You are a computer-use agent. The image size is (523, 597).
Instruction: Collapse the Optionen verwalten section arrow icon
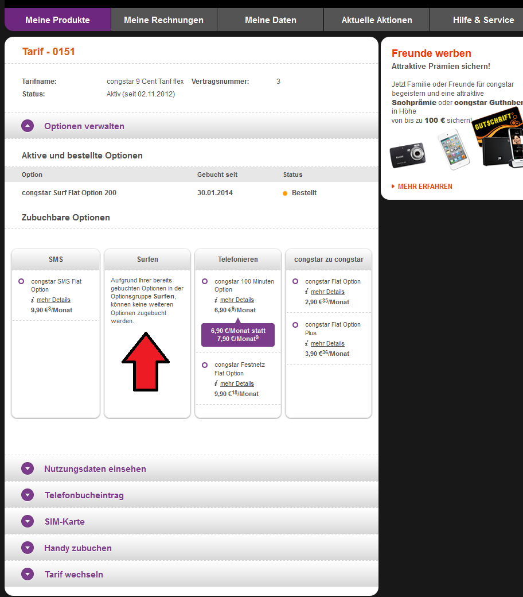point(28,126)
